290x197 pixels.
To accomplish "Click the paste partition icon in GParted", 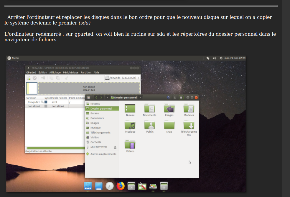I will [58, 78].
